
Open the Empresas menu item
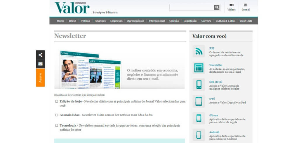click(x=116, y=21)
